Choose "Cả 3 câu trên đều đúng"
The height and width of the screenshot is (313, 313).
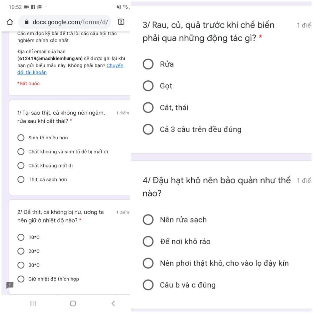coord(148,129)
